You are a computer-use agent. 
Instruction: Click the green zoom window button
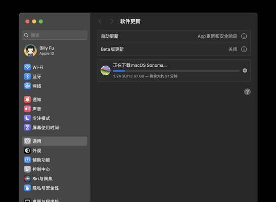coord(41,21)
